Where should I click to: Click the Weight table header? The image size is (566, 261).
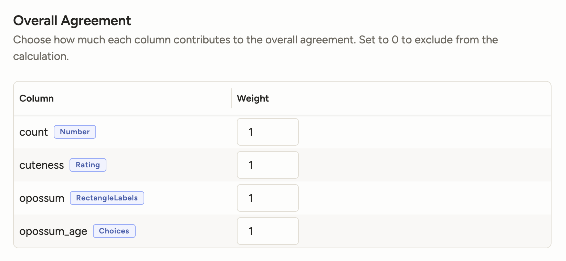(253, 98)
